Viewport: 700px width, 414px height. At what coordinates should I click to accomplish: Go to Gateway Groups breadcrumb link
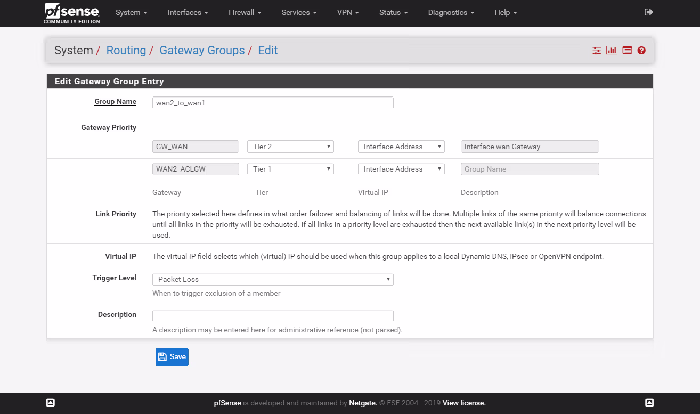pos(202,51)
